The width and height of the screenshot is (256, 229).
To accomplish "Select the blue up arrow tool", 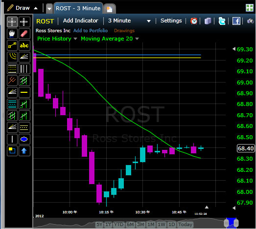I will 24,151.
